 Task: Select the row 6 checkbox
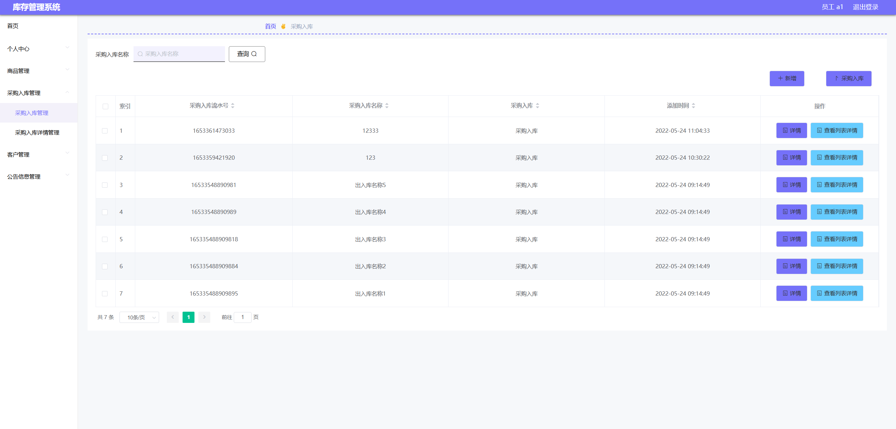point(105,267)
